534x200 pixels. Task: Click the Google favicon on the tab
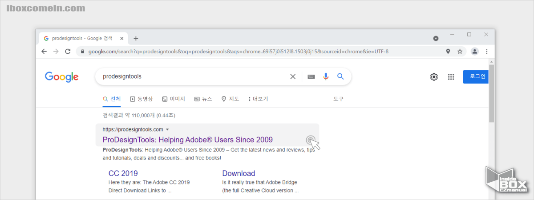click(x=46, y=38)
